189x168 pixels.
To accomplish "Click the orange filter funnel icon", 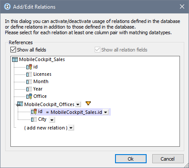I will coord(88,103).
